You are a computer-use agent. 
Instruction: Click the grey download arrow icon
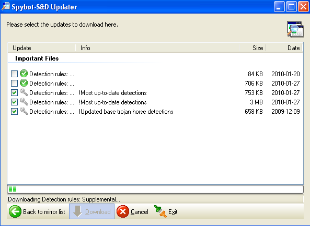pyautogui.click(x=77, y=211)
